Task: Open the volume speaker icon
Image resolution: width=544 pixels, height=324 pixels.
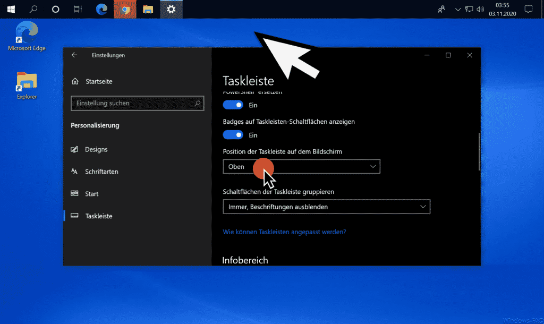Action: pyautogui.click(x=480, y=10)
